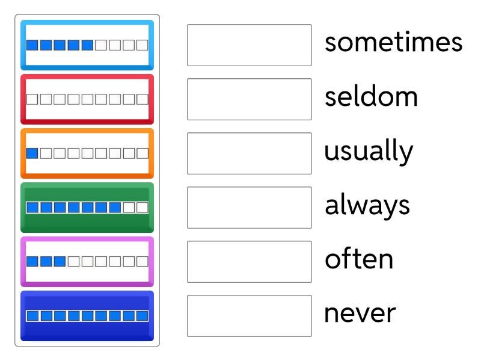Click the word "never"
This screenshot has height=361, width=481.
pos(360,313)
